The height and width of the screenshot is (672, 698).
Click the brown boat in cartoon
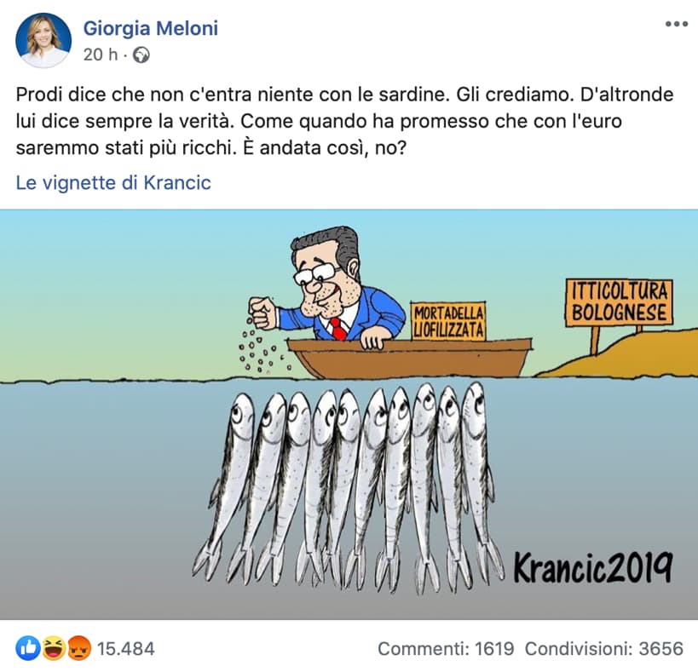(x=408, y=358)
